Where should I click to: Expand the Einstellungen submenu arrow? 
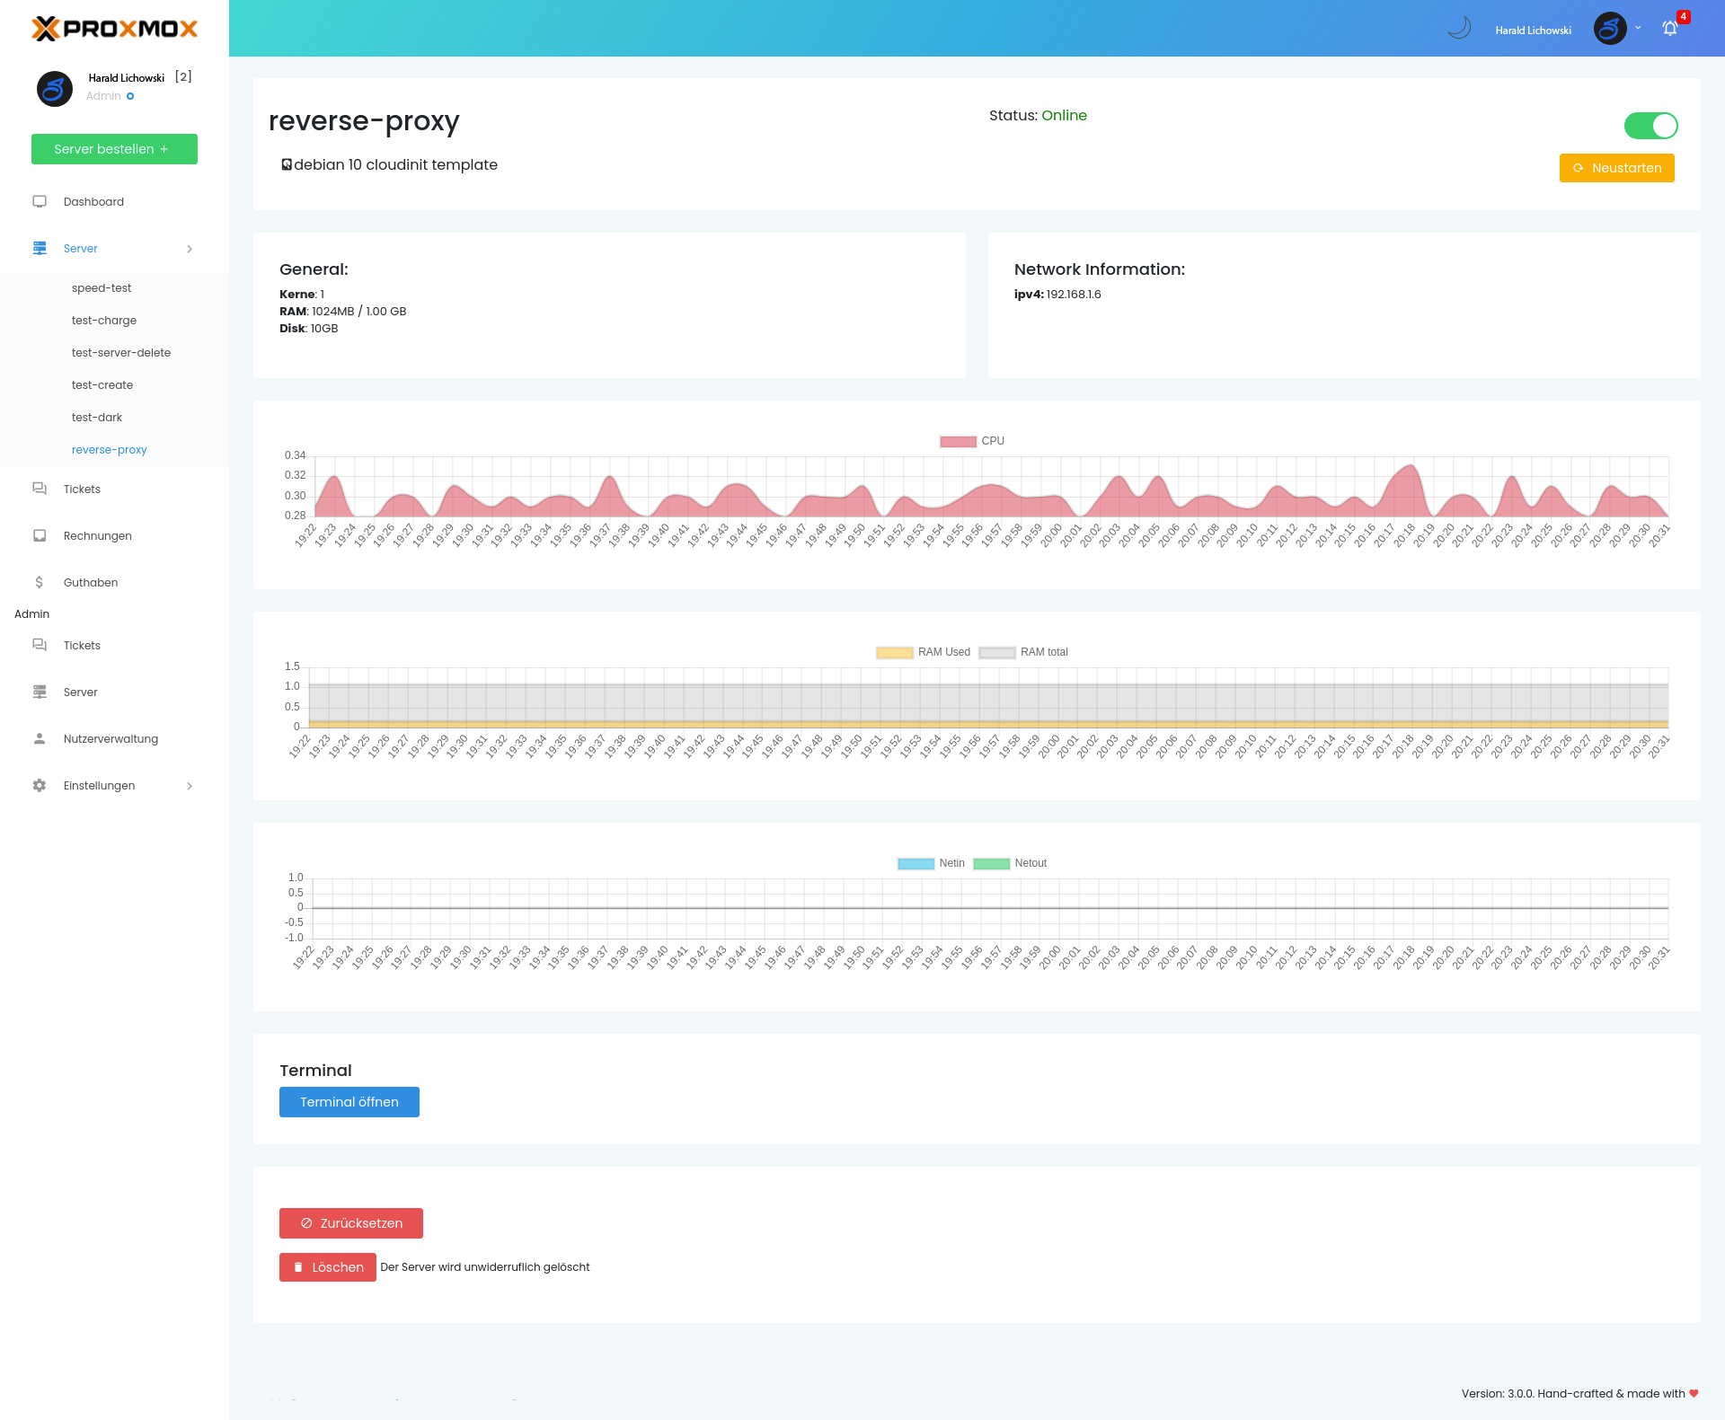190,786
